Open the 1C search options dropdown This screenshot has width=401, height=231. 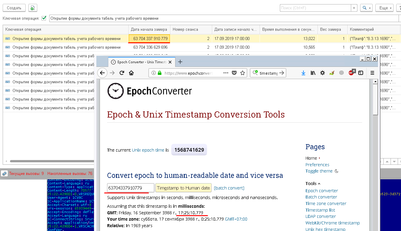366,8
